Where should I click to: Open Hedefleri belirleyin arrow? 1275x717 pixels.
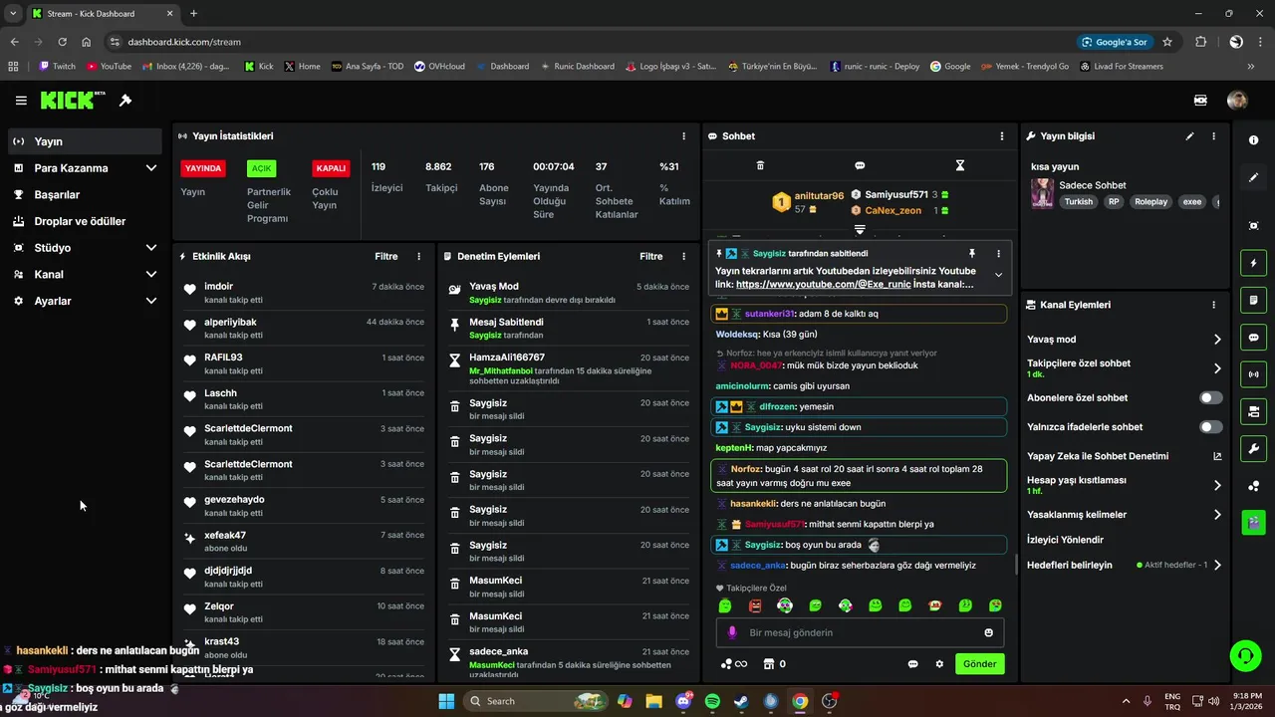(x=1217, y=565)
